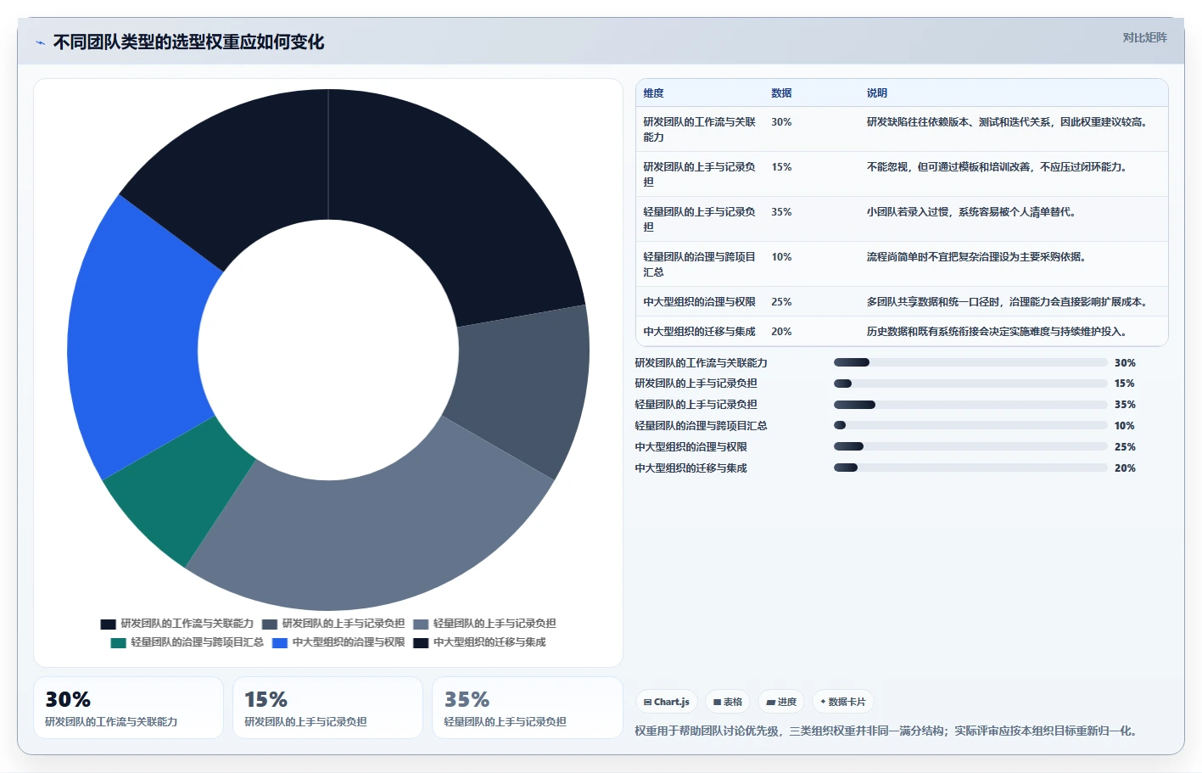Click the Chart.js tag chip
This screenshot has width=1202, height=773.
[667, 702]
